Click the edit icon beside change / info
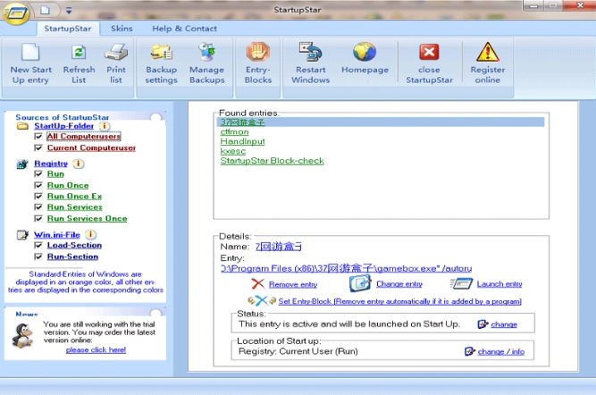The height and width of the screenshot is (395, 596). (x=470, y=351)
